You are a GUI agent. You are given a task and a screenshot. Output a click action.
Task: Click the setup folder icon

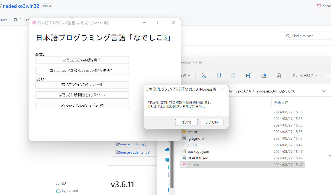point(184,131)
